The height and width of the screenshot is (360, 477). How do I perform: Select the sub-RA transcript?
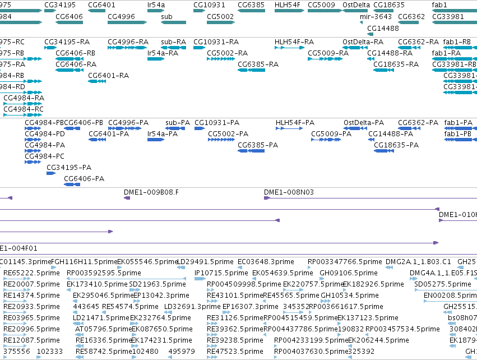pos(173,48)
